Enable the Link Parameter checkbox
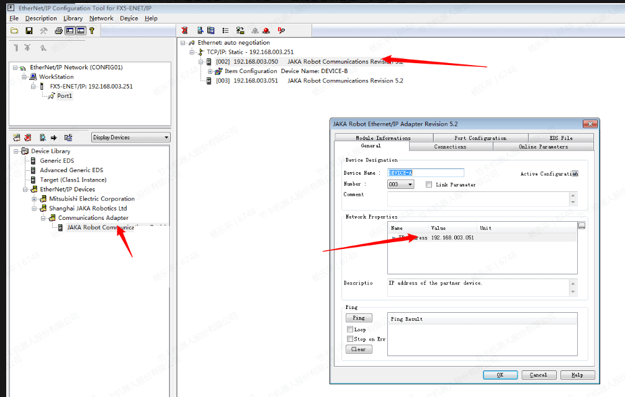 point(429,185)
